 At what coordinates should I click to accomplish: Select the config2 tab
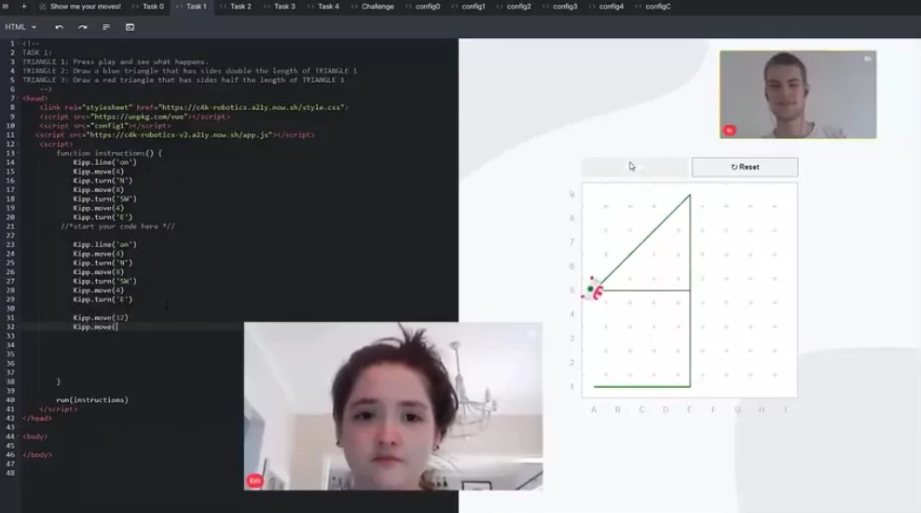point(514,7)
